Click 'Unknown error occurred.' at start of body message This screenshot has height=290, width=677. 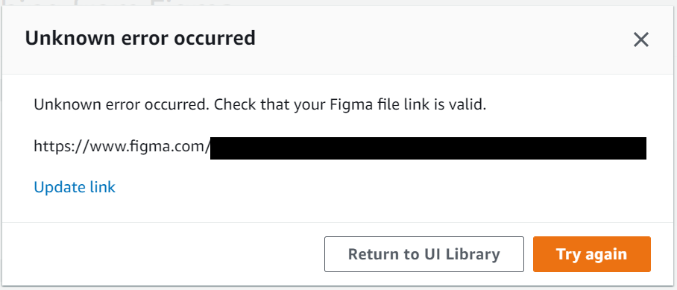point(122,105)
